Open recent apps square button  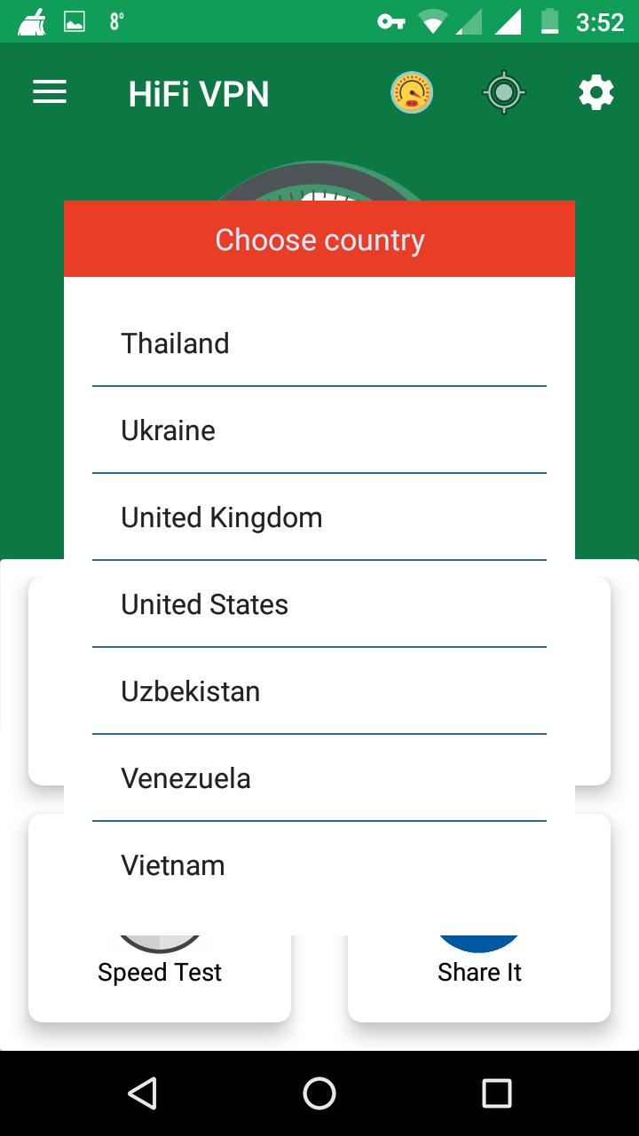(497, 1093)
